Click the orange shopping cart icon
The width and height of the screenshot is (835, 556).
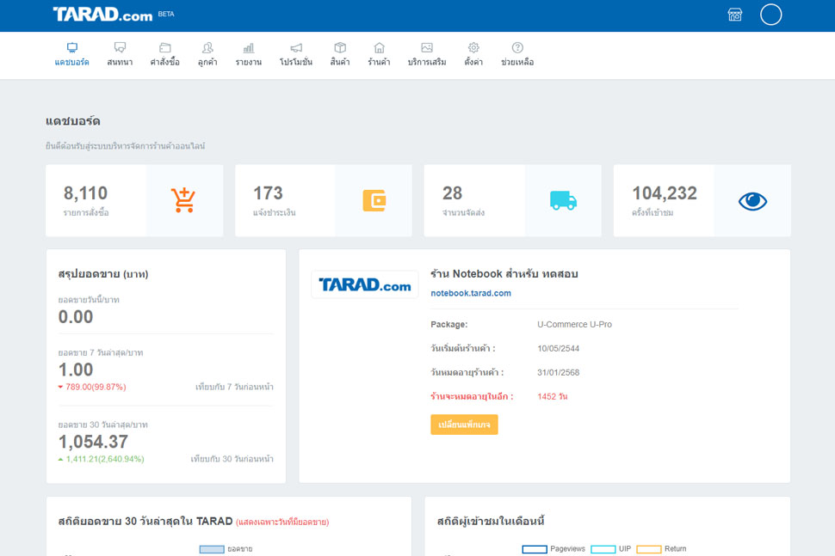coord(183,200)
